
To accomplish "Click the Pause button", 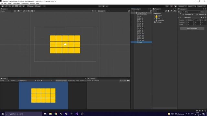I will tap(103, 6).
